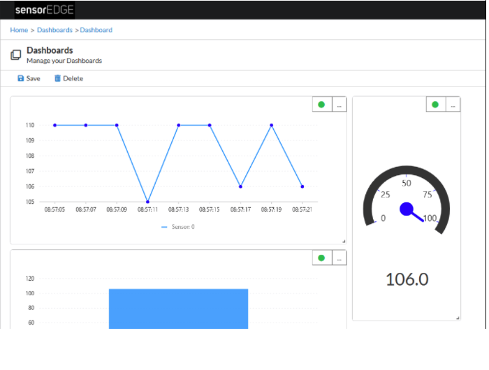
Task: Toggle green status dot on bar chart widget
Action: (x=321, y=258)
